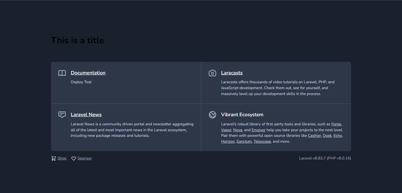The height and width of the screenshot is (193, 402).
Task: Open the Dusk library link
Action: [x=327, y=136]
